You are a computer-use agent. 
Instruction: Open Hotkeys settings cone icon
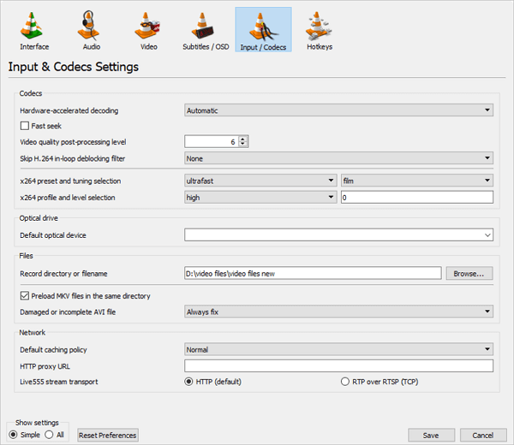pos(318,26)
